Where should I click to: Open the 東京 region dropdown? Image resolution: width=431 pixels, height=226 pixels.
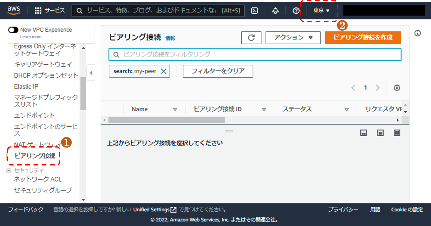pos(321,11)
